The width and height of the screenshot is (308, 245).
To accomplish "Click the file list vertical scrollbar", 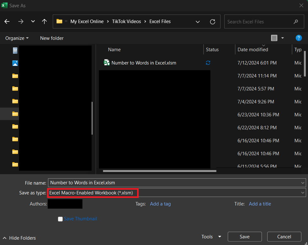I will pyautogui.click(x=305, y=64).
